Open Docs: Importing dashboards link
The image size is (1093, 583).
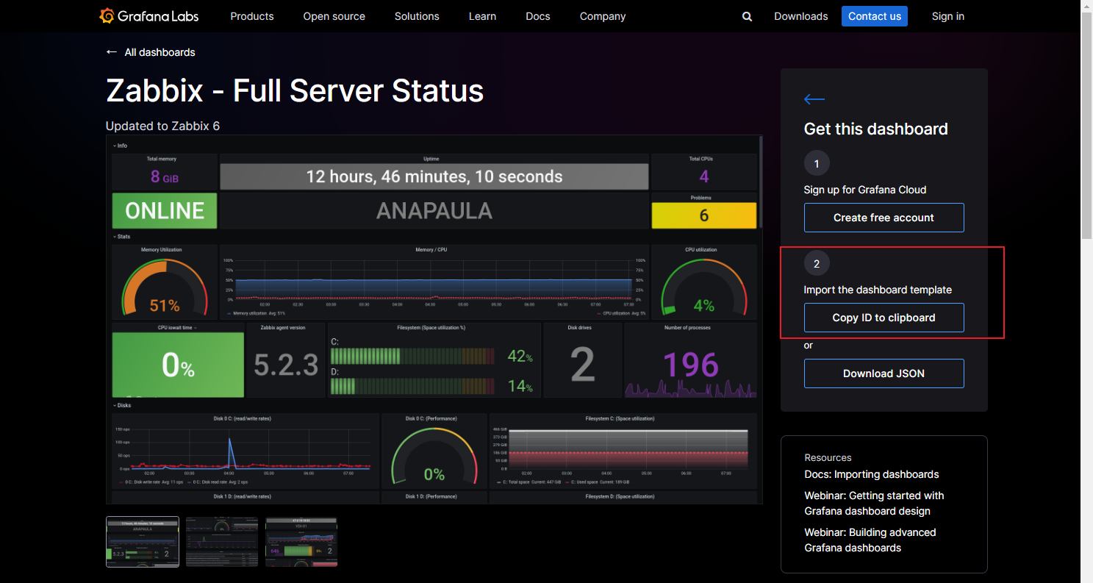pos(872,474)
